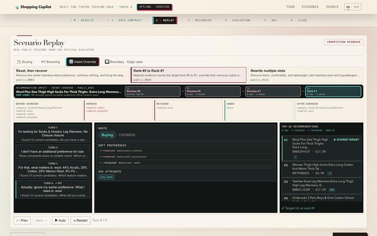Open the Turn 4 Hit conversation card

coord(53,189)
